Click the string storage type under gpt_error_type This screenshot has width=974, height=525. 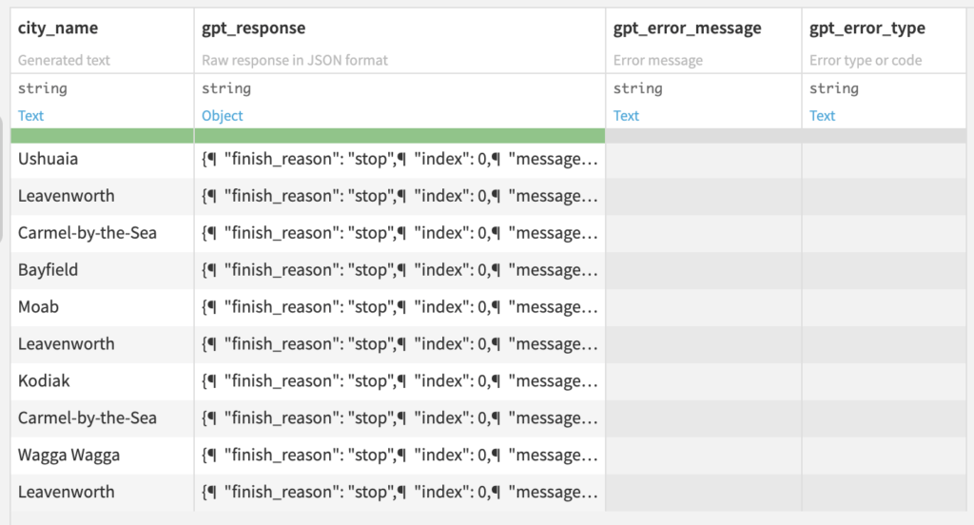834,88
